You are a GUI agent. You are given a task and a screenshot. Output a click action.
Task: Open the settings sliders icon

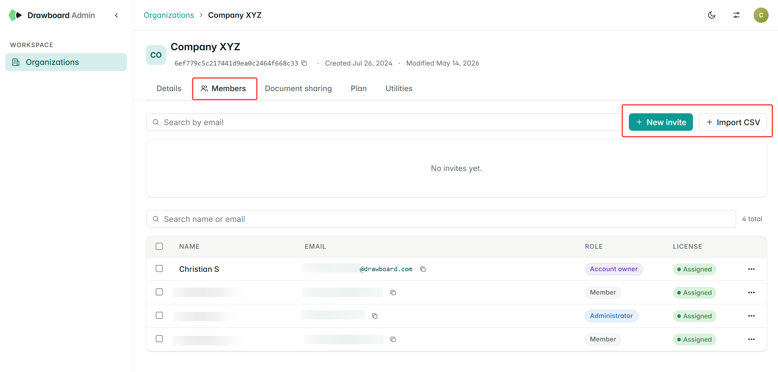(x=736, y=15)
